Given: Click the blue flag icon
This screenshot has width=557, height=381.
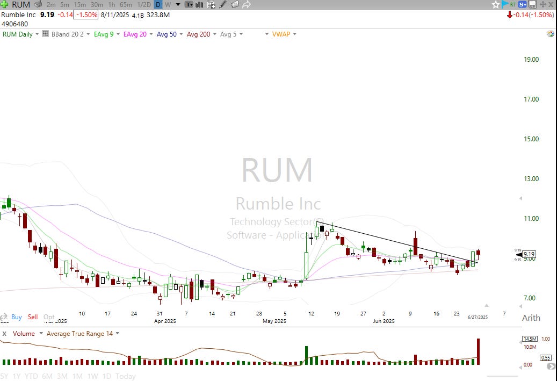Looking at the screenshot, I should [x=505, y=4].
